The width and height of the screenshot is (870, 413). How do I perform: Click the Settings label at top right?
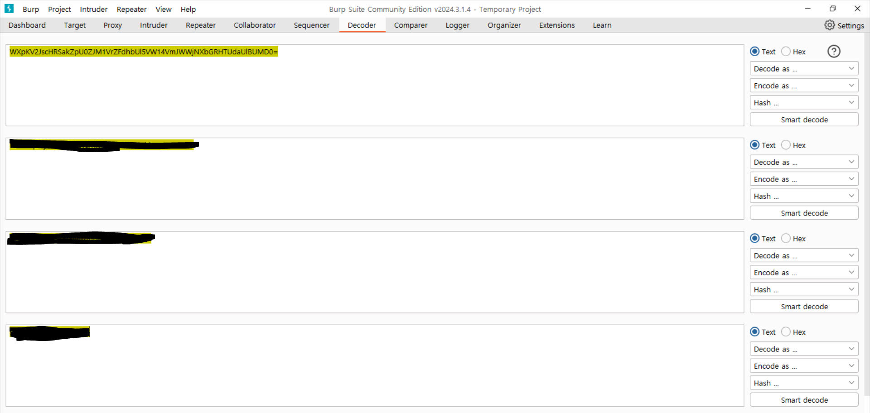tap(851, 26)
